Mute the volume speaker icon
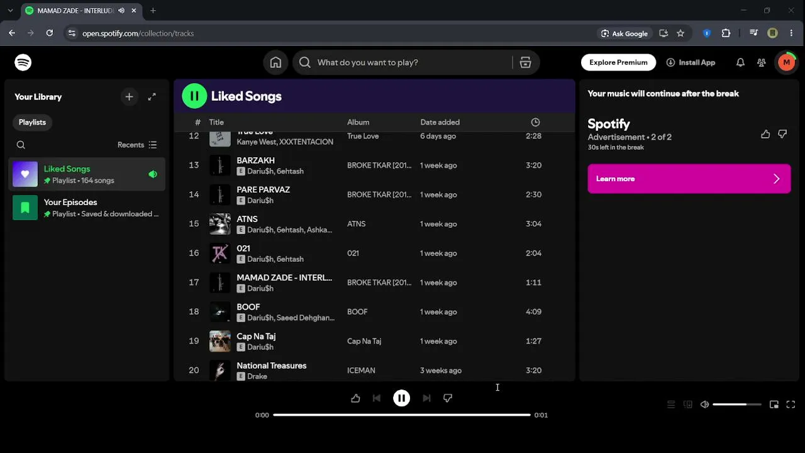Viewport: 805px width, 453px height. [705, 405]
